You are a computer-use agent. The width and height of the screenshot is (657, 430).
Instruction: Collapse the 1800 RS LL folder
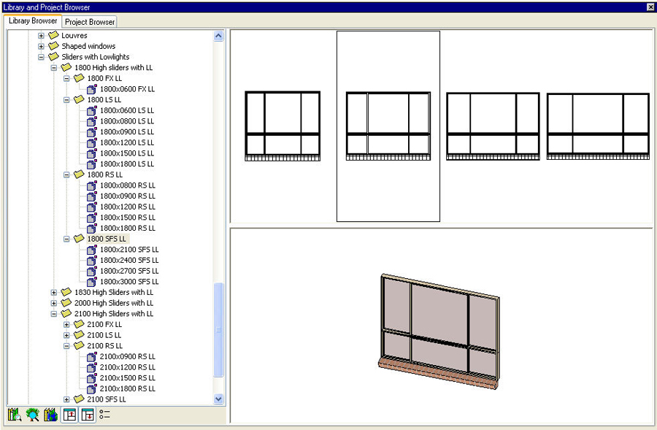pyautogui.click(x=66, y=174)
